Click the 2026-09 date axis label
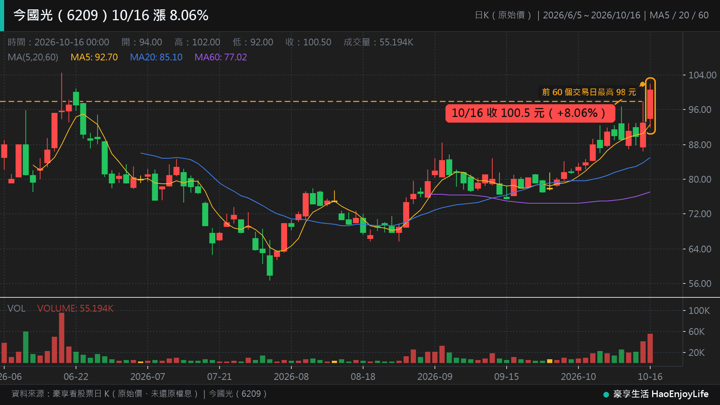 pyautogui.click(x=435, y=377)
